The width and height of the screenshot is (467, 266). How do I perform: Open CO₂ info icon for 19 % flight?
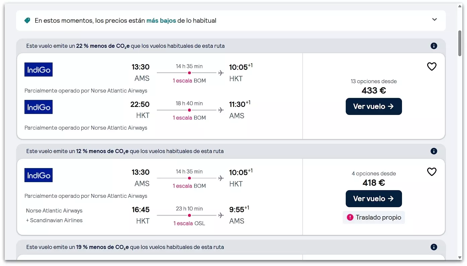[x=434, y=247]
